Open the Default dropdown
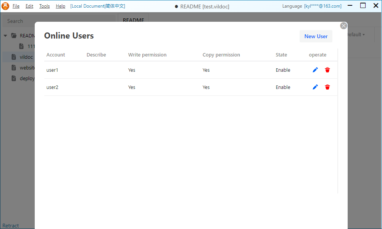382x229 pixels. 356,35
